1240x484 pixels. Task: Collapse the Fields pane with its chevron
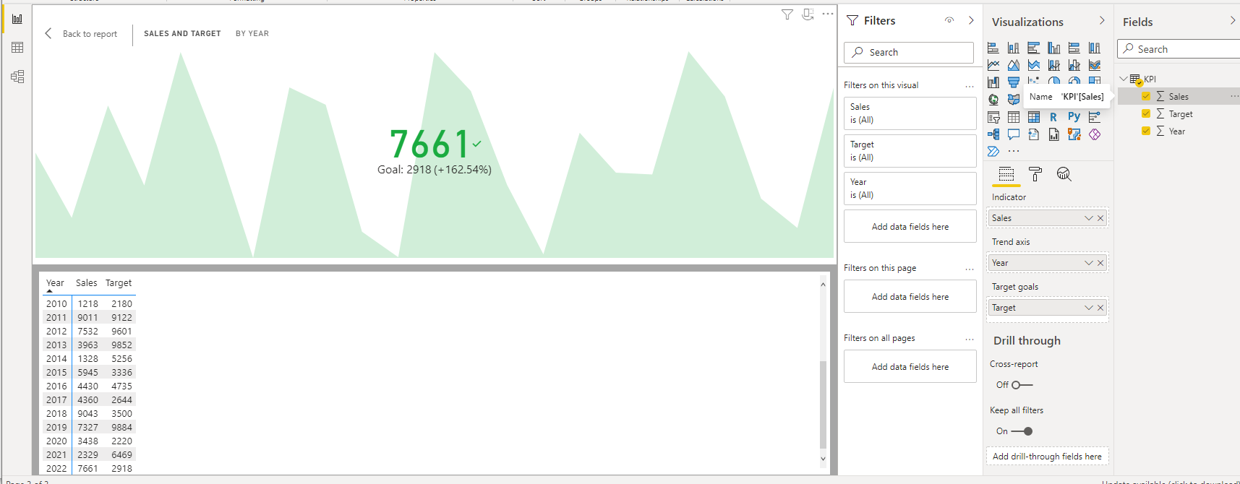click(1233, 21)
